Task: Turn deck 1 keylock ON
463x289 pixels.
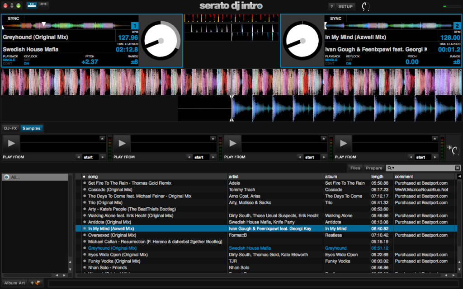Action: [26, 63]
